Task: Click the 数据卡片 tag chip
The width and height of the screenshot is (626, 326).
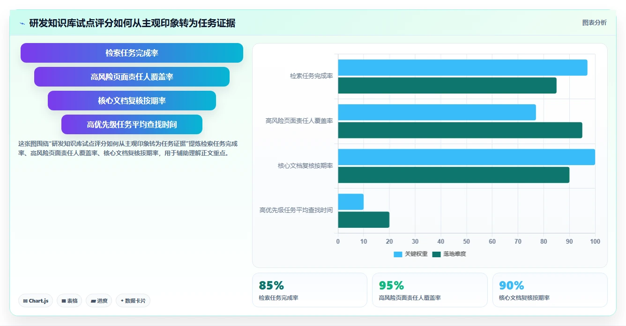Action: pyautogui.click(x=133, y=301)
